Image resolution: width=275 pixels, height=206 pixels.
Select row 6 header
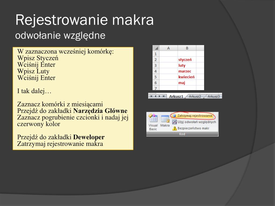pos(156,83)
